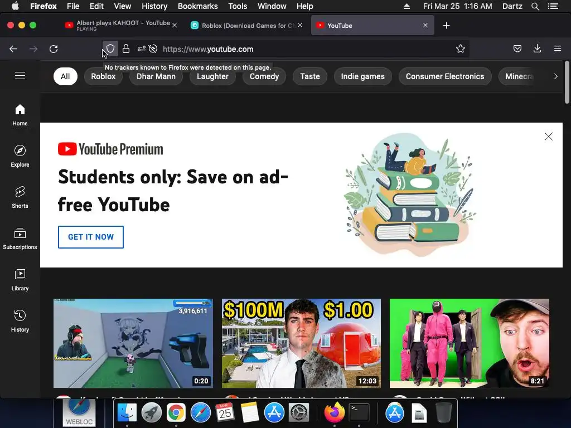Click the autoplay blocked icon in address bar
The width and height of the screenshot is (571, 428).
click(153, 49)
